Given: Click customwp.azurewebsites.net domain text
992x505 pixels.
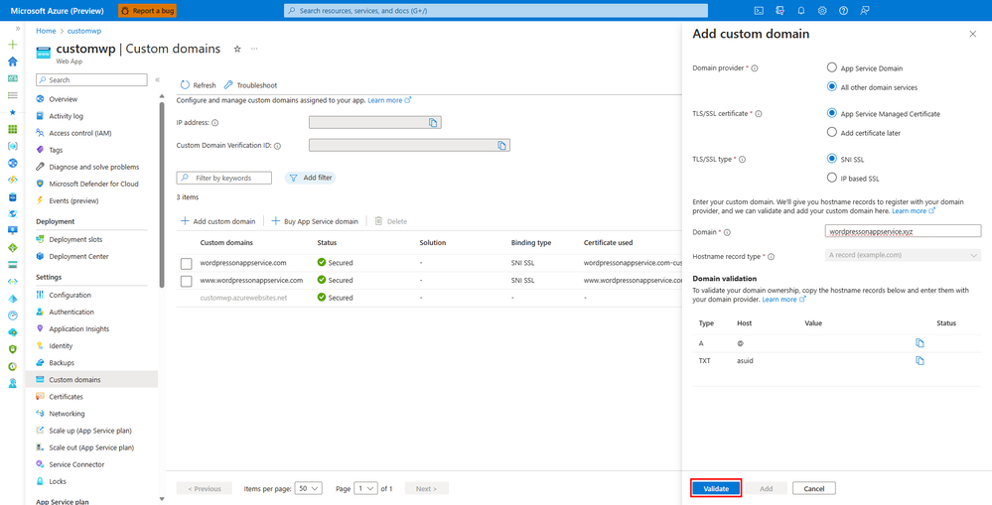Looking at the screenshot, I should point(243,297).
